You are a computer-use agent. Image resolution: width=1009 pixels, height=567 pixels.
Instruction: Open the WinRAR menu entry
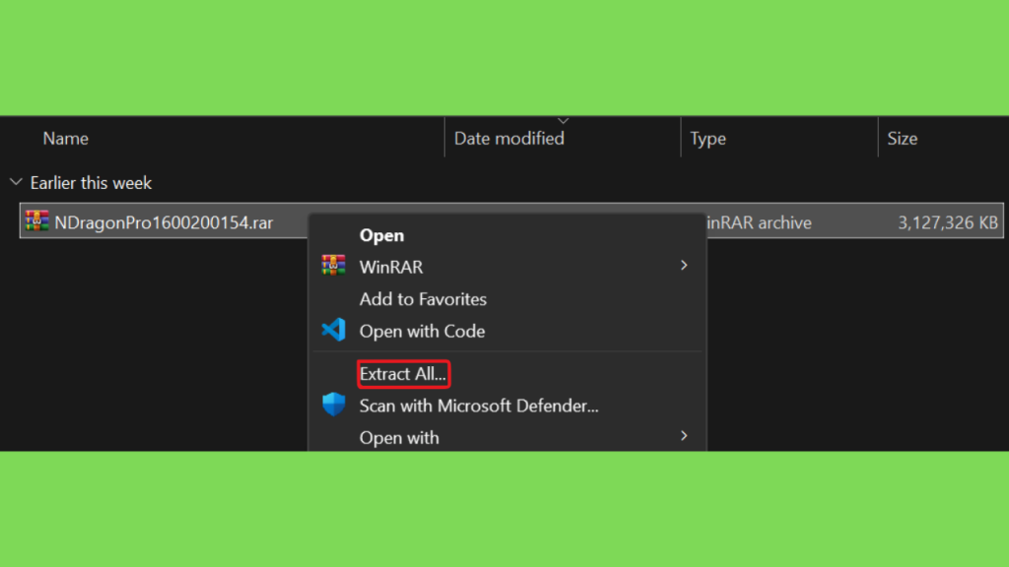(x=390, y=267)
